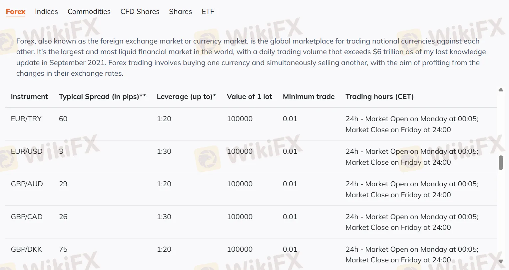Select the GBP/DKK instrument row

[26, 249]
